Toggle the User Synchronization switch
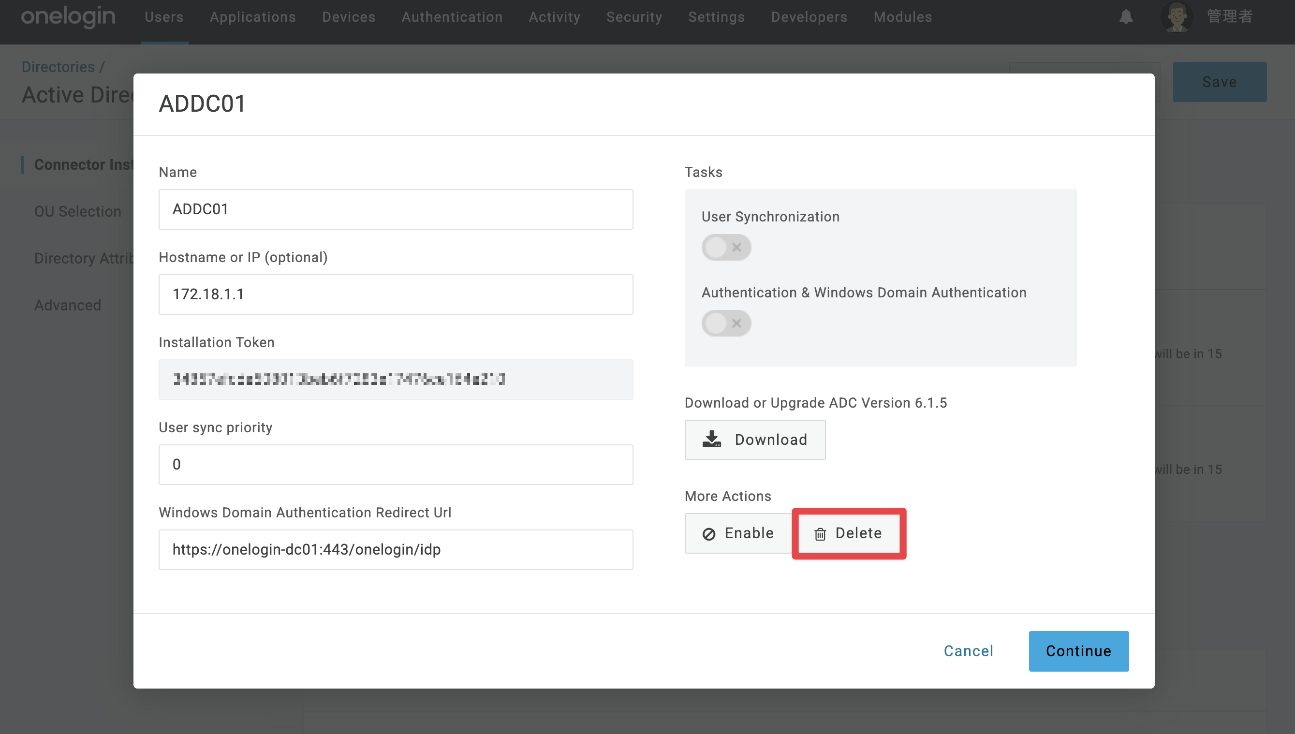Viewport: 1295px width, 734px height. [x=726, y=248]
